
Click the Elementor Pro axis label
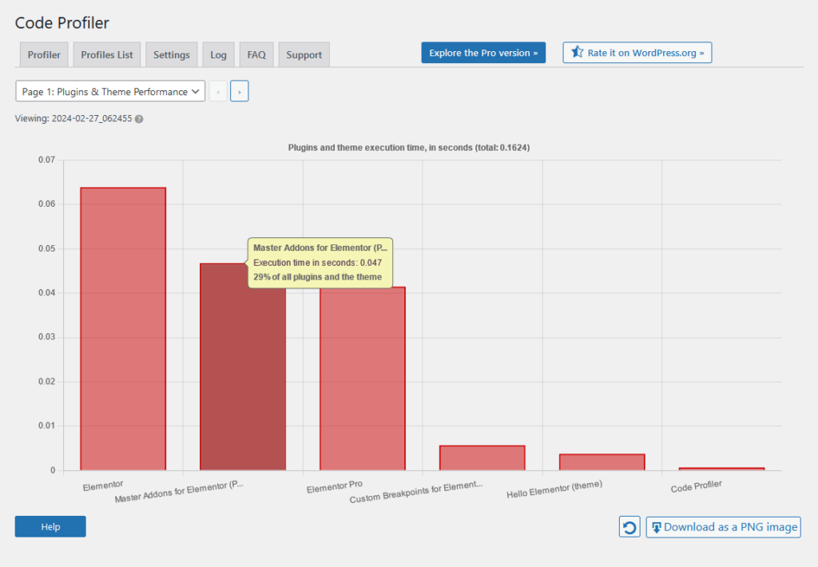tap(335, 486)
